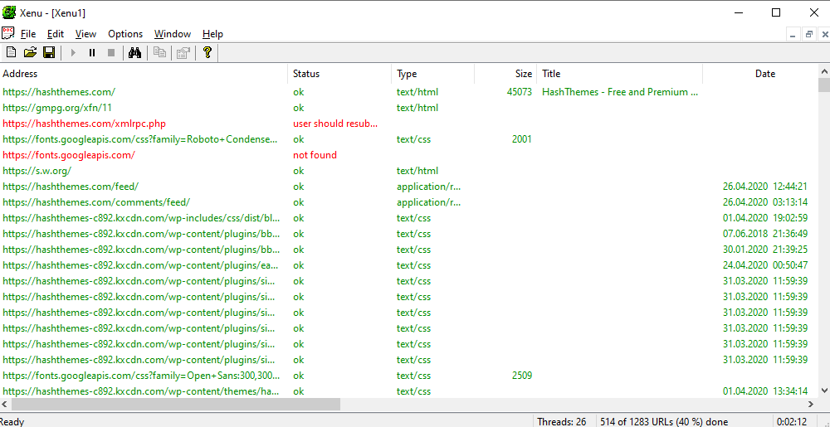The image size is (830, 427).
Task: Select the Open+Sans googleapis css row
Action: [x=409, y=376]
